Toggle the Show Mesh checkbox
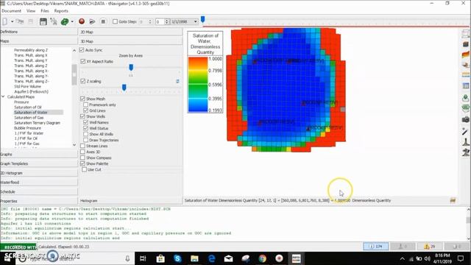The height and width of the screenshot is (265, 471). point(82,99)
